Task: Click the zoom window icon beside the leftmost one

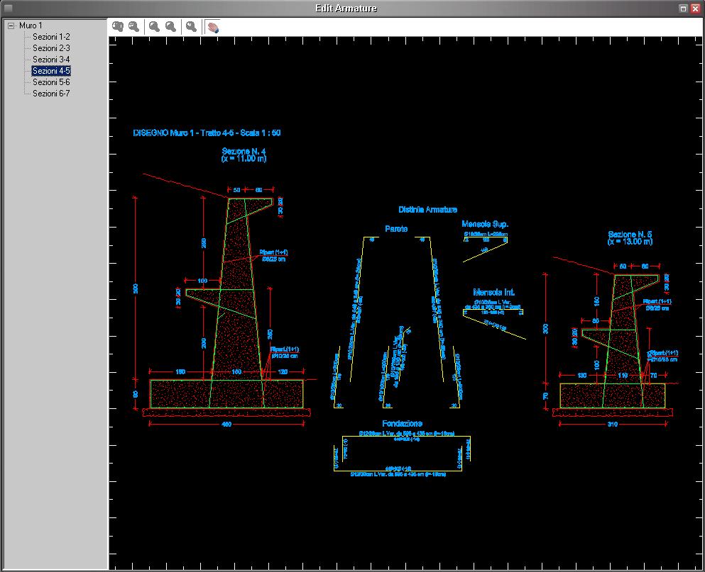Action: pos(133,27)
